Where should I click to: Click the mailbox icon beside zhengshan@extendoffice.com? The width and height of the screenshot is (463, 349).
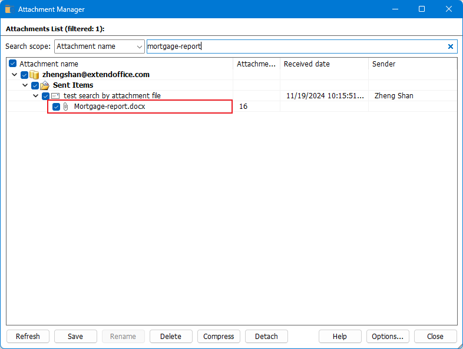pos(34,75)
